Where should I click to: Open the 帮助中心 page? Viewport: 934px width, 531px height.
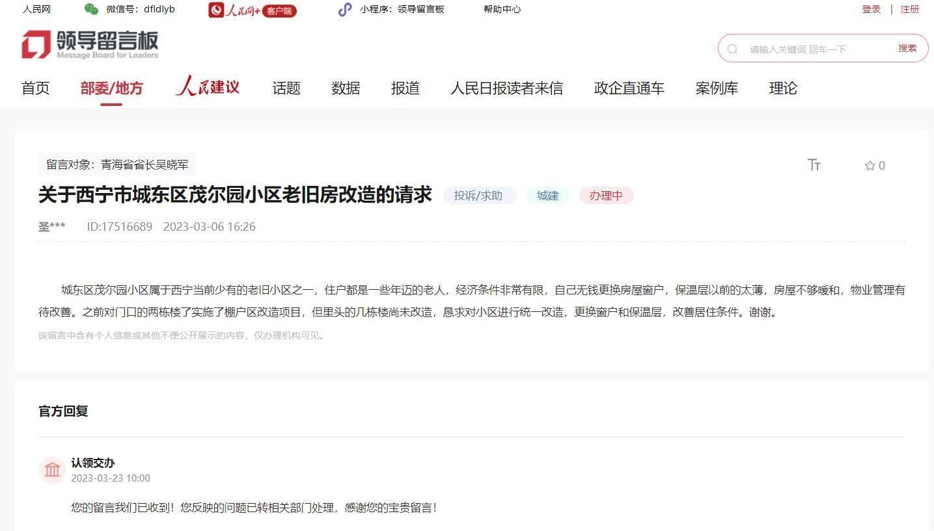coord(502,9)
